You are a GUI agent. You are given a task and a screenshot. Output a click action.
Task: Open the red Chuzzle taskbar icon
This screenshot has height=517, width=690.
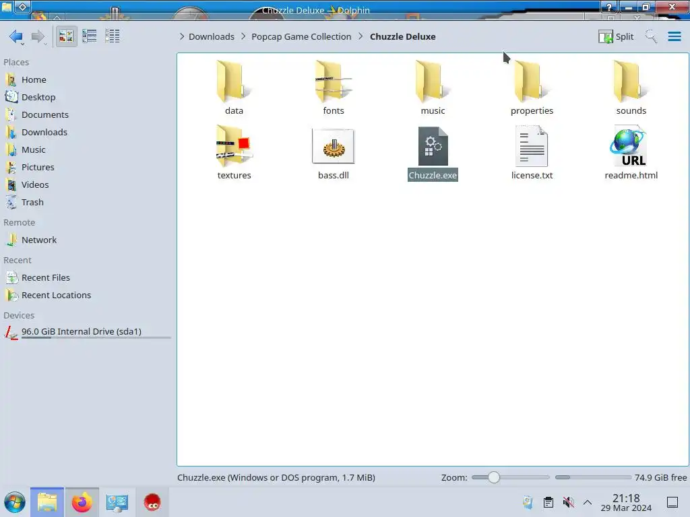(x=152, y=502)
